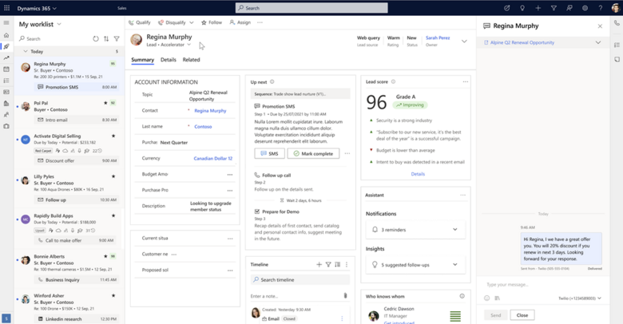Open the help question mark icon

pos(601,8)
